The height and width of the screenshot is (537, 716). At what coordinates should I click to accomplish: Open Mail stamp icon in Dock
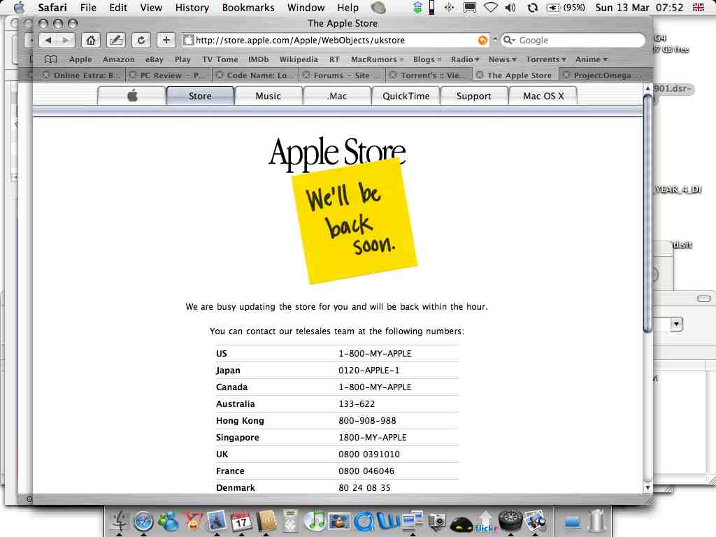[217, 521]
